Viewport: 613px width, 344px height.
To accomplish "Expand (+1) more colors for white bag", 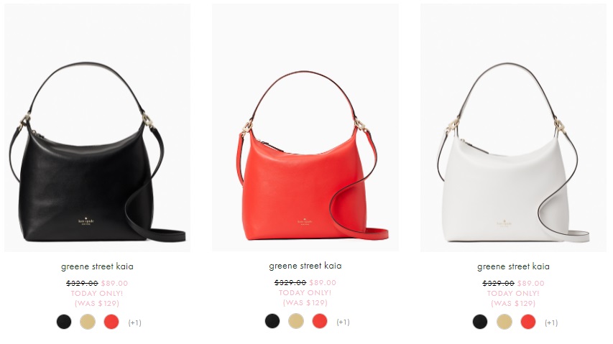I will tap(551, 322).
